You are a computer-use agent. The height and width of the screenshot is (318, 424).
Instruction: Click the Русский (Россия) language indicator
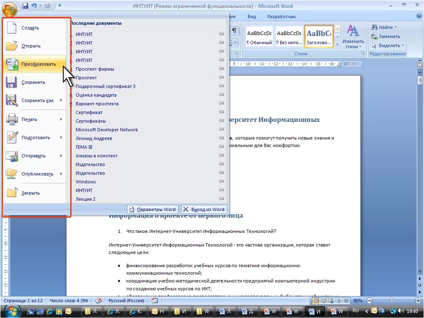(126, 301)
